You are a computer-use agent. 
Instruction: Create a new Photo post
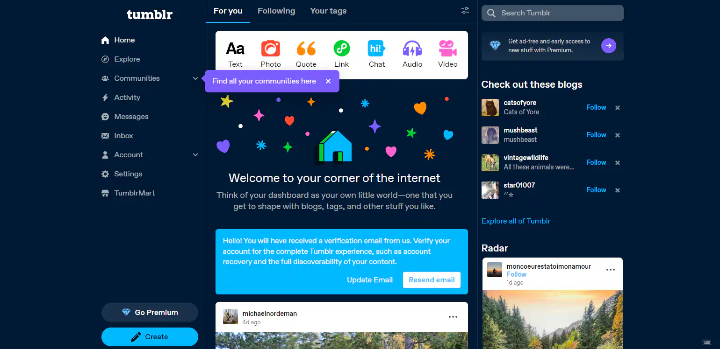271,53
